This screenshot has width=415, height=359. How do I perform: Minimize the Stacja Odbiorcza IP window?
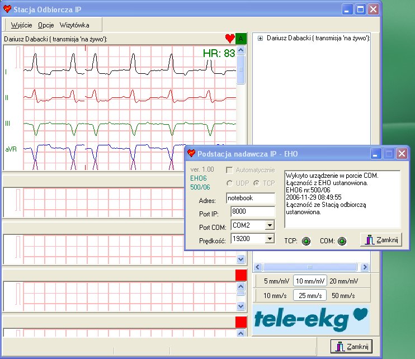347,10
